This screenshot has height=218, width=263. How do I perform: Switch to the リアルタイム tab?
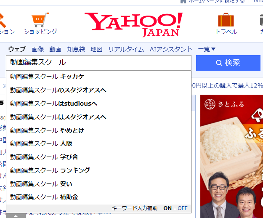tap(126, 49)
